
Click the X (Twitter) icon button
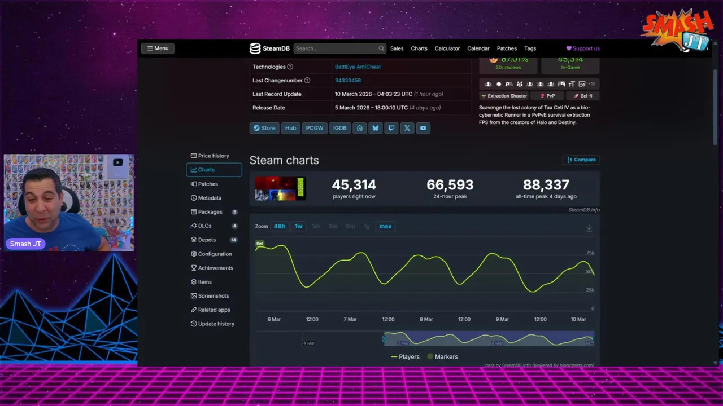coord(407,128)
